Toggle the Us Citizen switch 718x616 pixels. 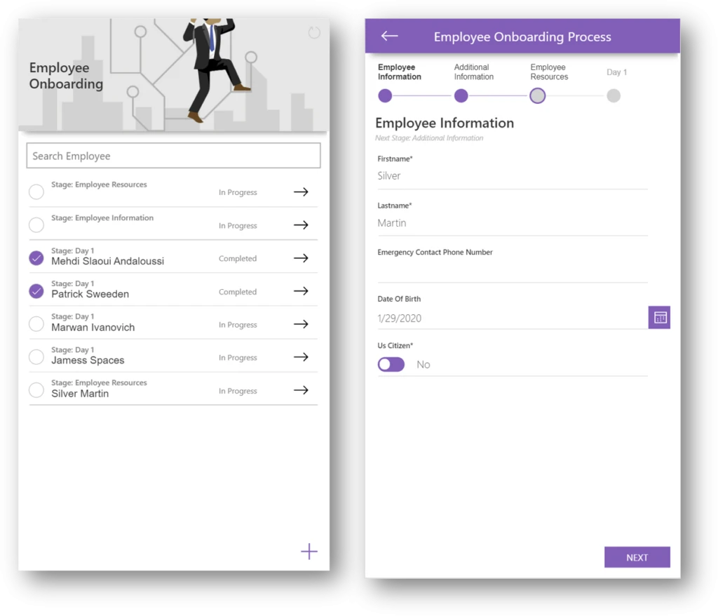tap(391, 364)
